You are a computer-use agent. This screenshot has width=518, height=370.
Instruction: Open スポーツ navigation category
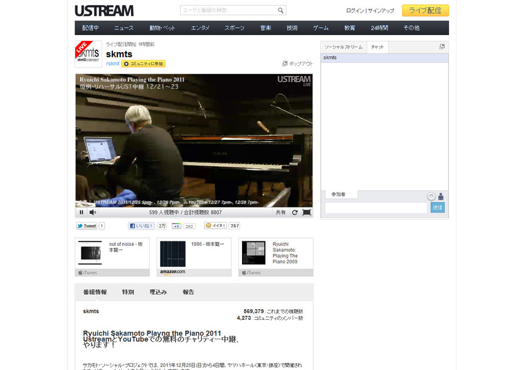coord(235,28)
